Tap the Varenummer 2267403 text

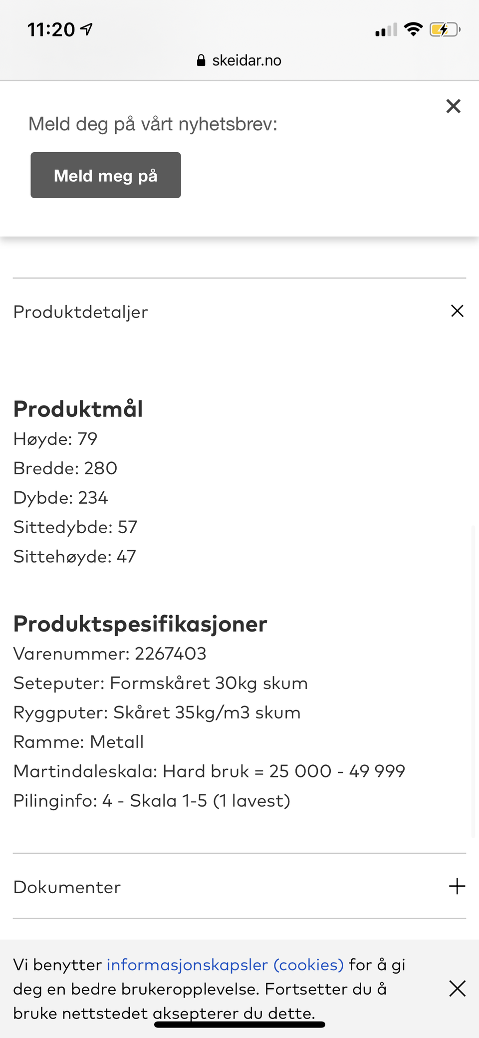(110, 654)
